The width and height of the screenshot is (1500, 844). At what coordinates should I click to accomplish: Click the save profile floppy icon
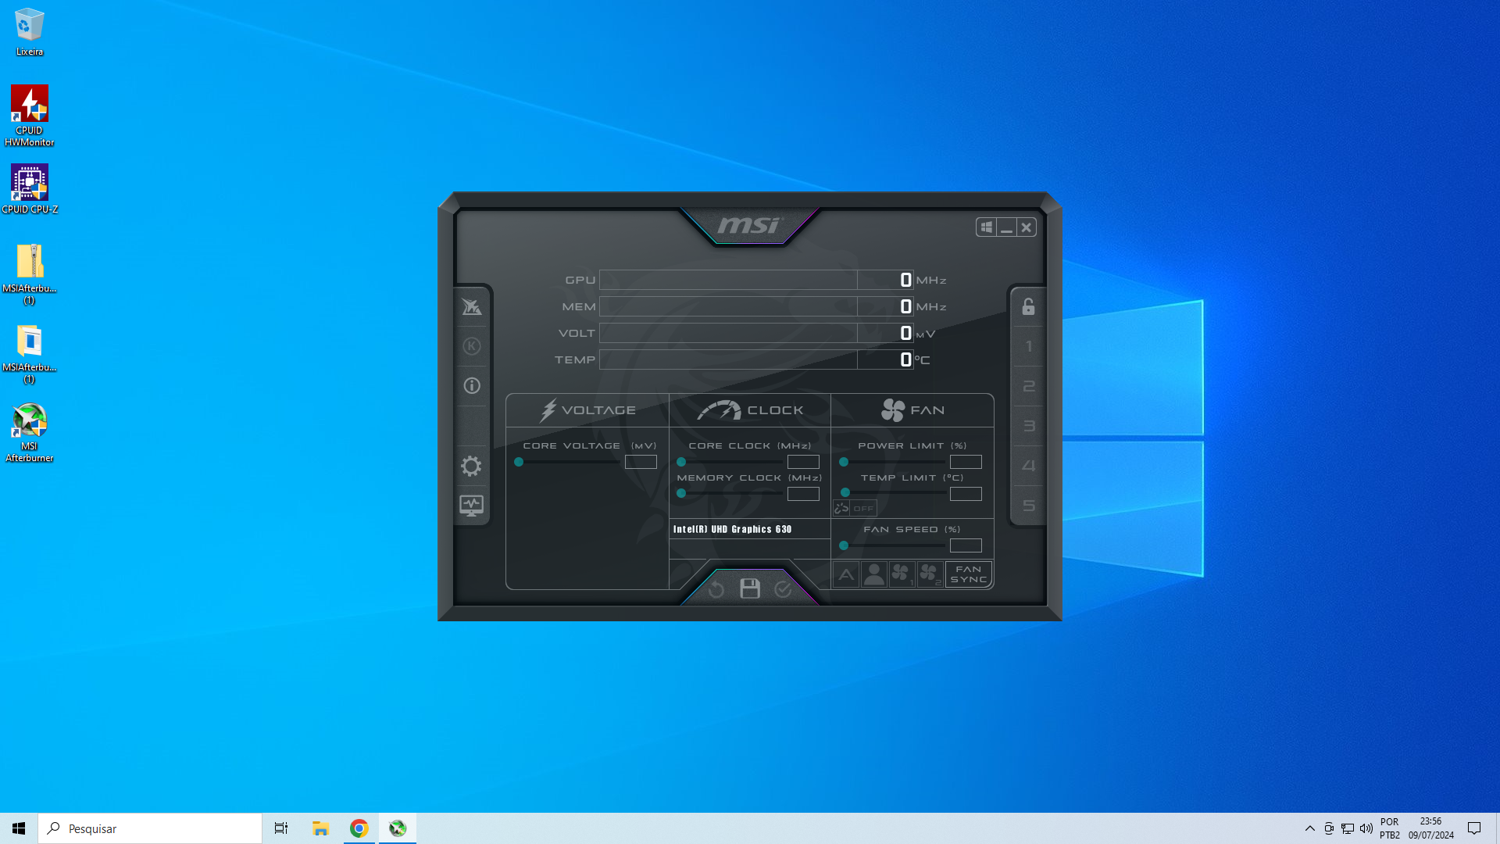point(750,588)
